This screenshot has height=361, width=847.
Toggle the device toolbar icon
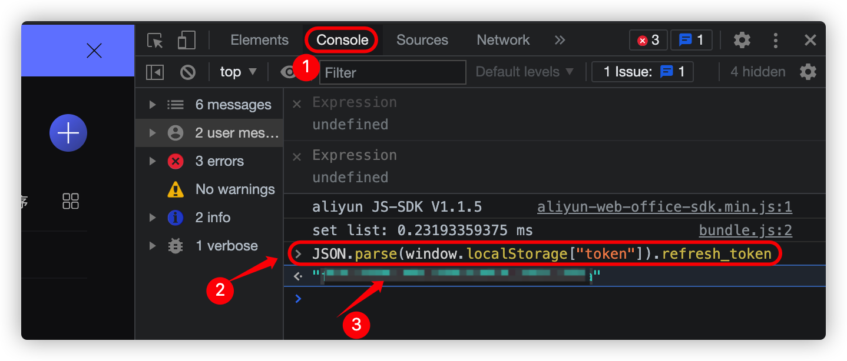pos(186,41)
